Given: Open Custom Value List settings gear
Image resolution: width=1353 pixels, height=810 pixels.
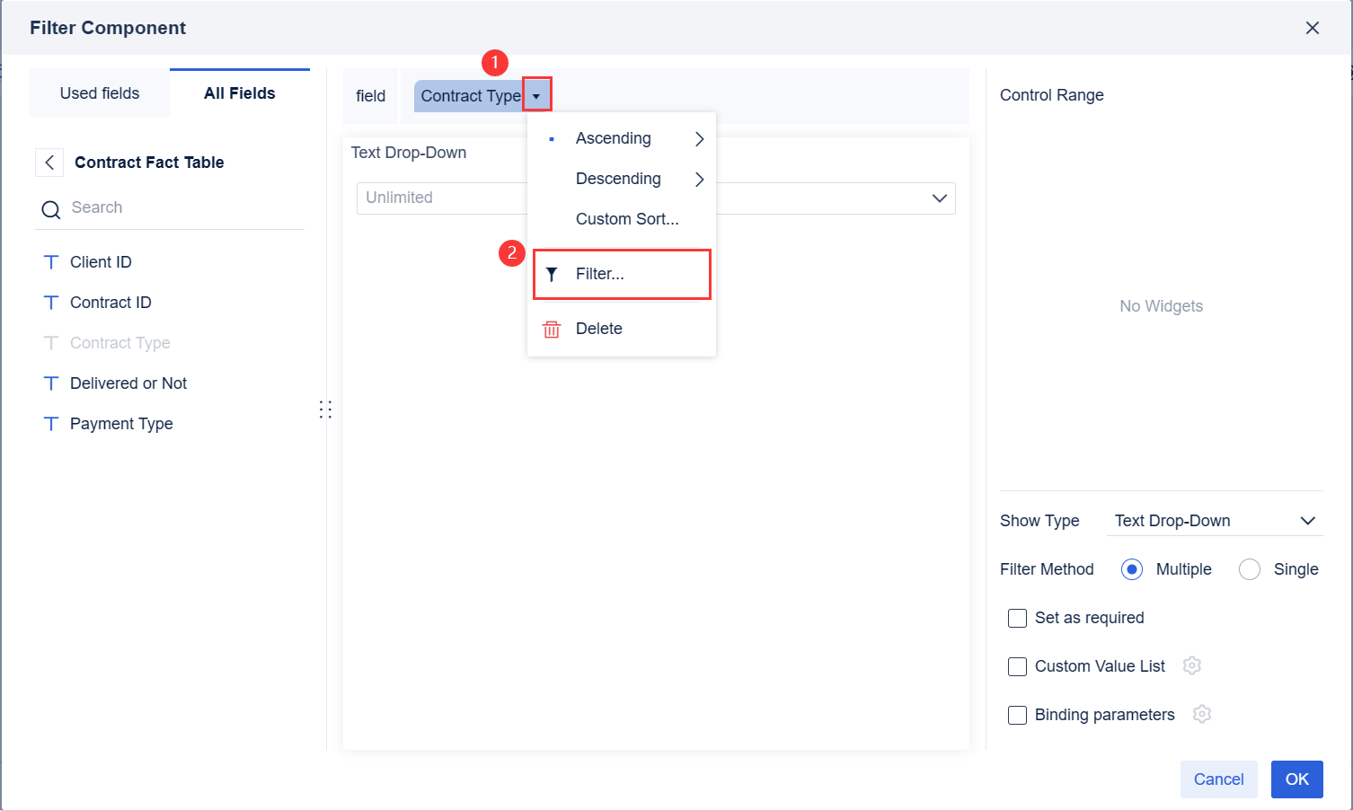Looking at the screenshot, I should (x=1192, y=665).
